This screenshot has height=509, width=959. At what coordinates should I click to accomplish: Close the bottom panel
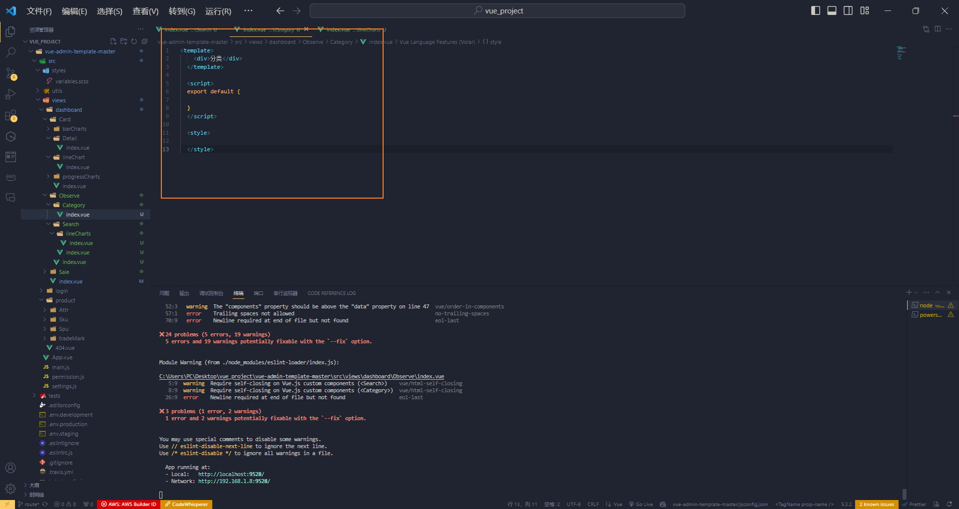[949, 292]
